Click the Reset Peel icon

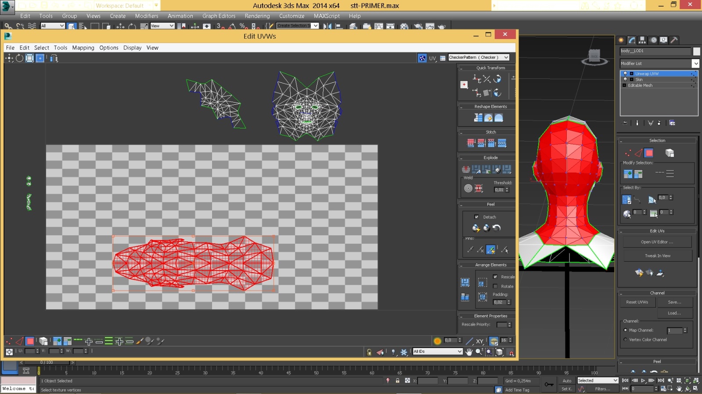click(x=497, y=228)
